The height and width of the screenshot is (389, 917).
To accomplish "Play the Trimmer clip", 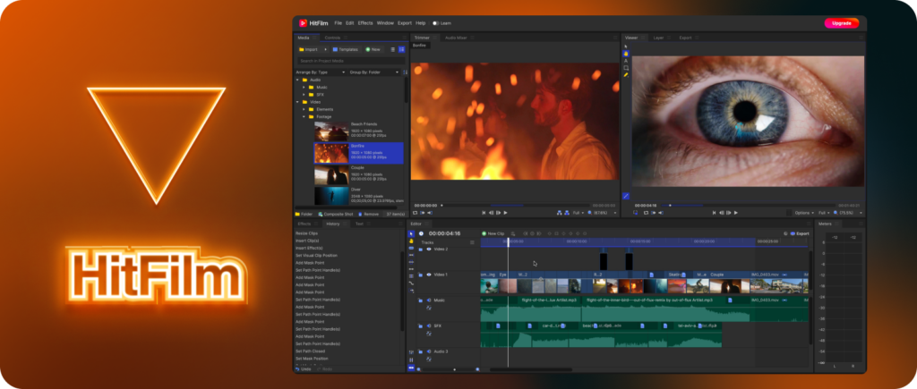I will coord(505,213).
